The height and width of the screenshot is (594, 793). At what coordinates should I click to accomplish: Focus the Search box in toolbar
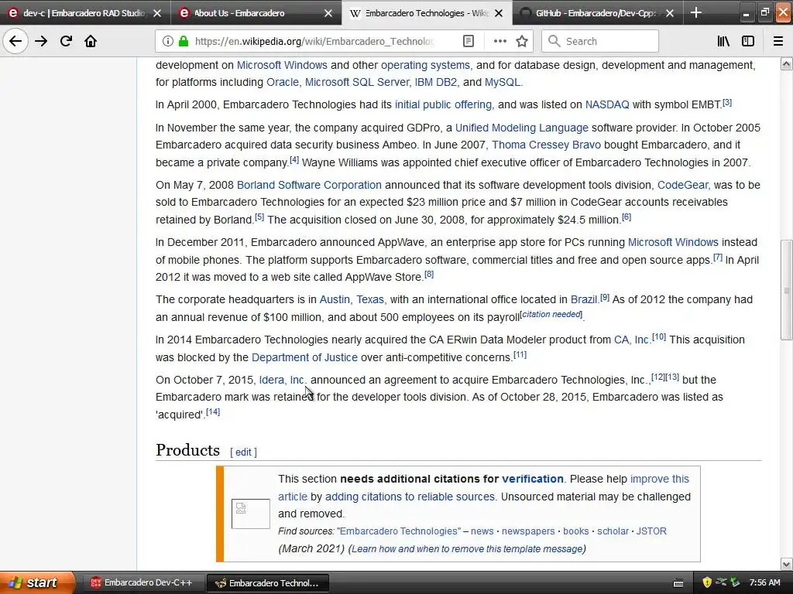point(600,41)
